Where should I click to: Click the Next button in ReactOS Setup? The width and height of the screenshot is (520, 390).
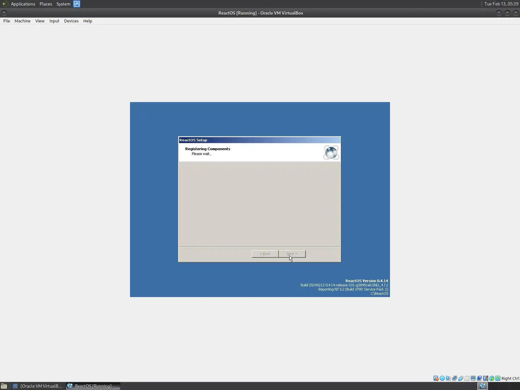click(292, 254)
